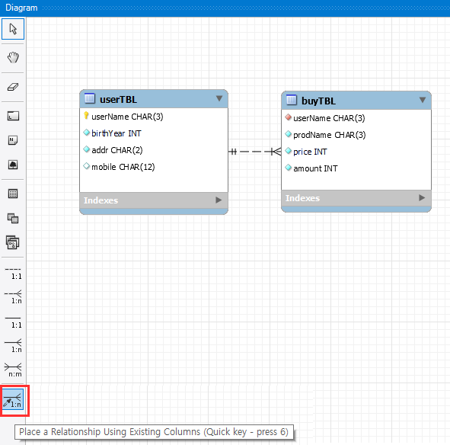
Task: Select relationship using existing columns tool
Action: [x=13, y=399]
